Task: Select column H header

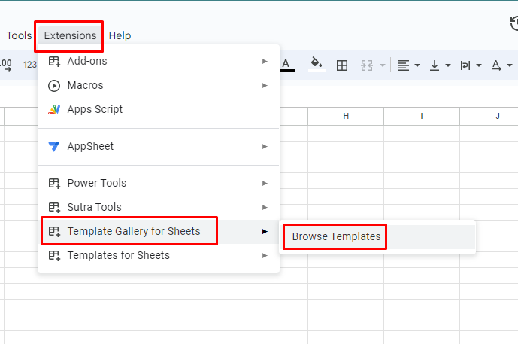Action: click(346, 116)
